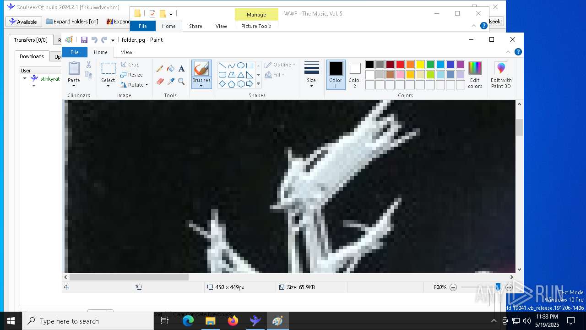Click the vertical scrollbar down arrow
Image resolution: width=586 pixels, height=330 pixels.
coord(519,269)
